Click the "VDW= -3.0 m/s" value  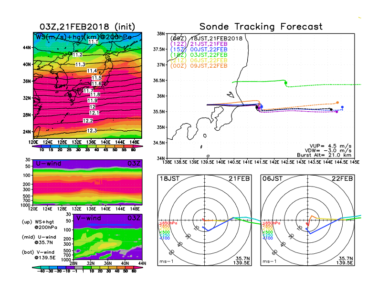(328, 151)
